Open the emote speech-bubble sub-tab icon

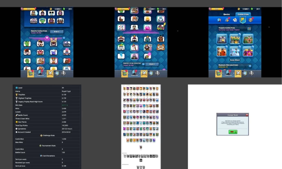click(x=235, y=20)
